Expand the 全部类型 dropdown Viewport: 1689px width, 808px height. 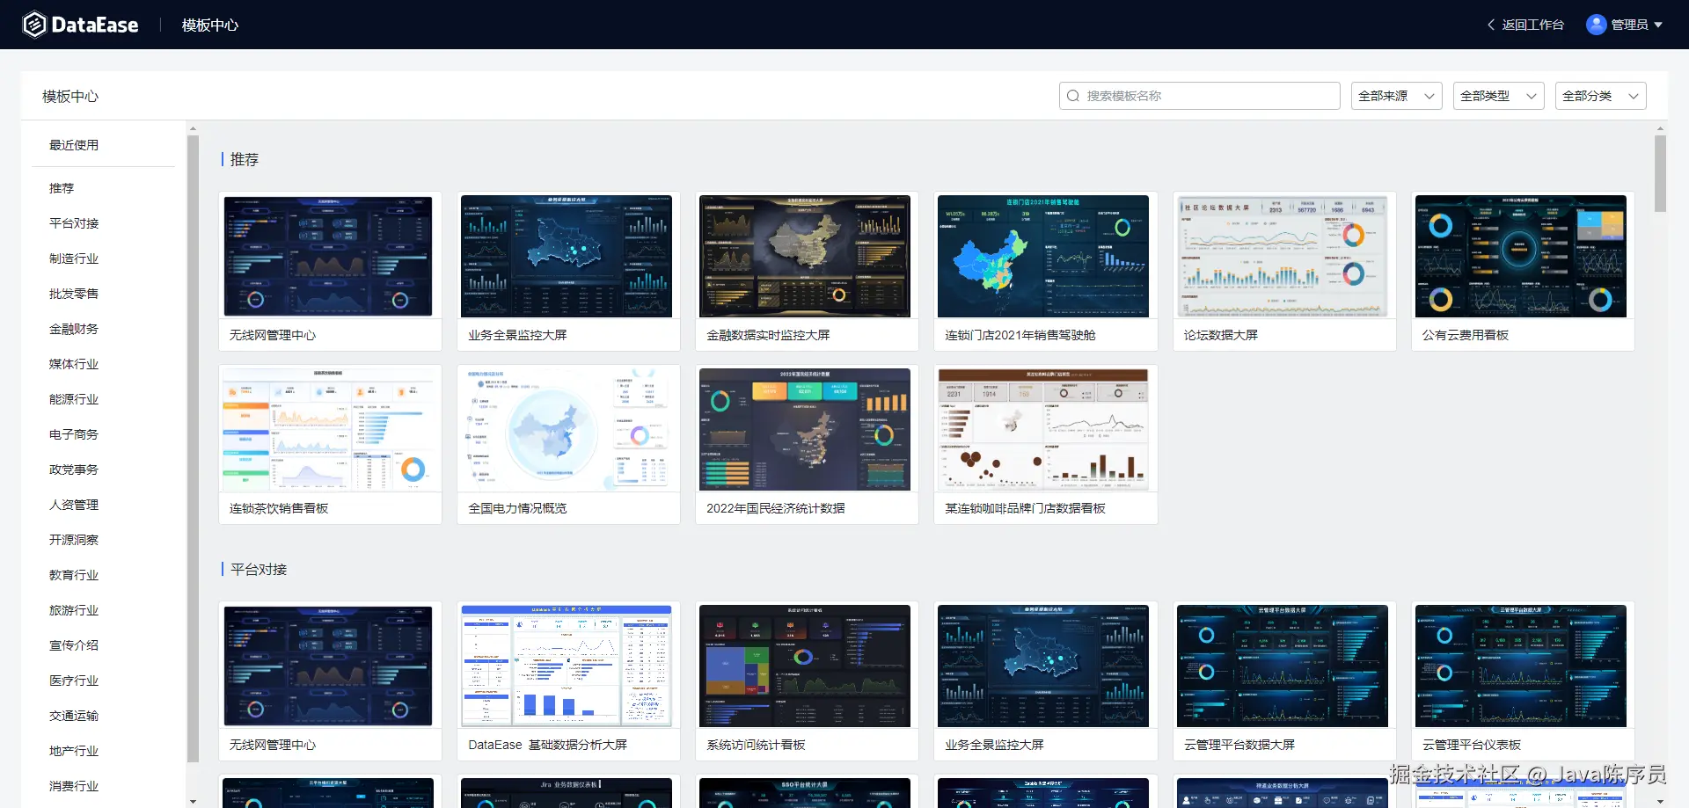[1498, 96]
